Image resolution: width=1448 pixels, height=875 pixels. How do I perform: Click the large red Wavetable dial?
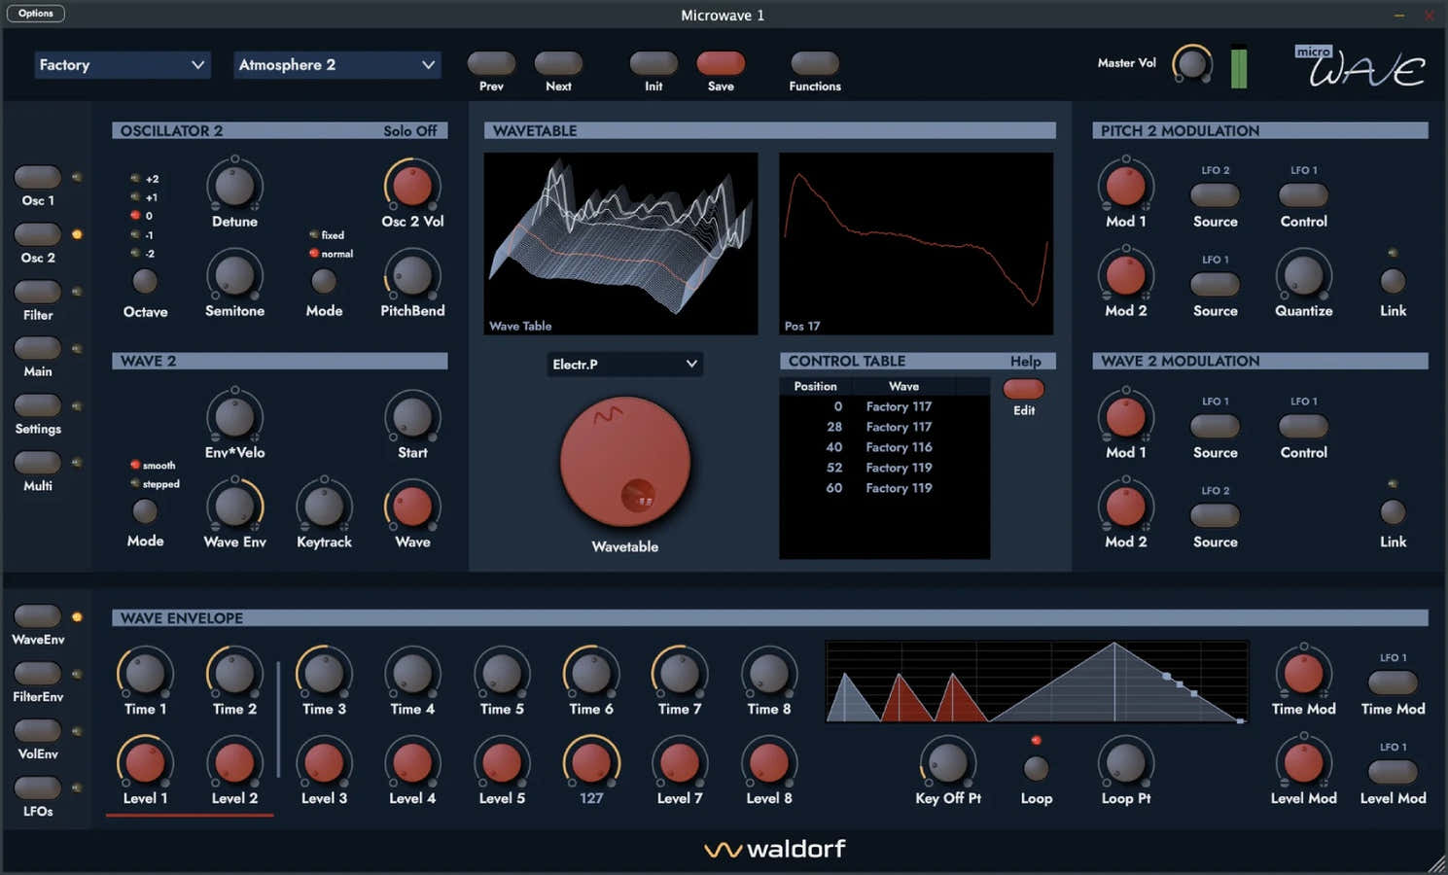[x=625, y=462]
